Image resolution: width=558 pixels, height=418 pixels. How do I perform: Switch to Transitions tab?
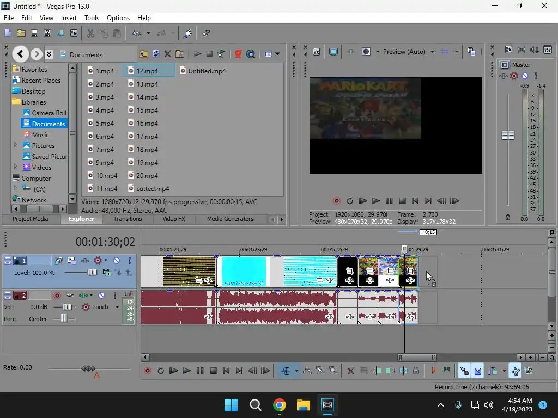pos(128,219)
